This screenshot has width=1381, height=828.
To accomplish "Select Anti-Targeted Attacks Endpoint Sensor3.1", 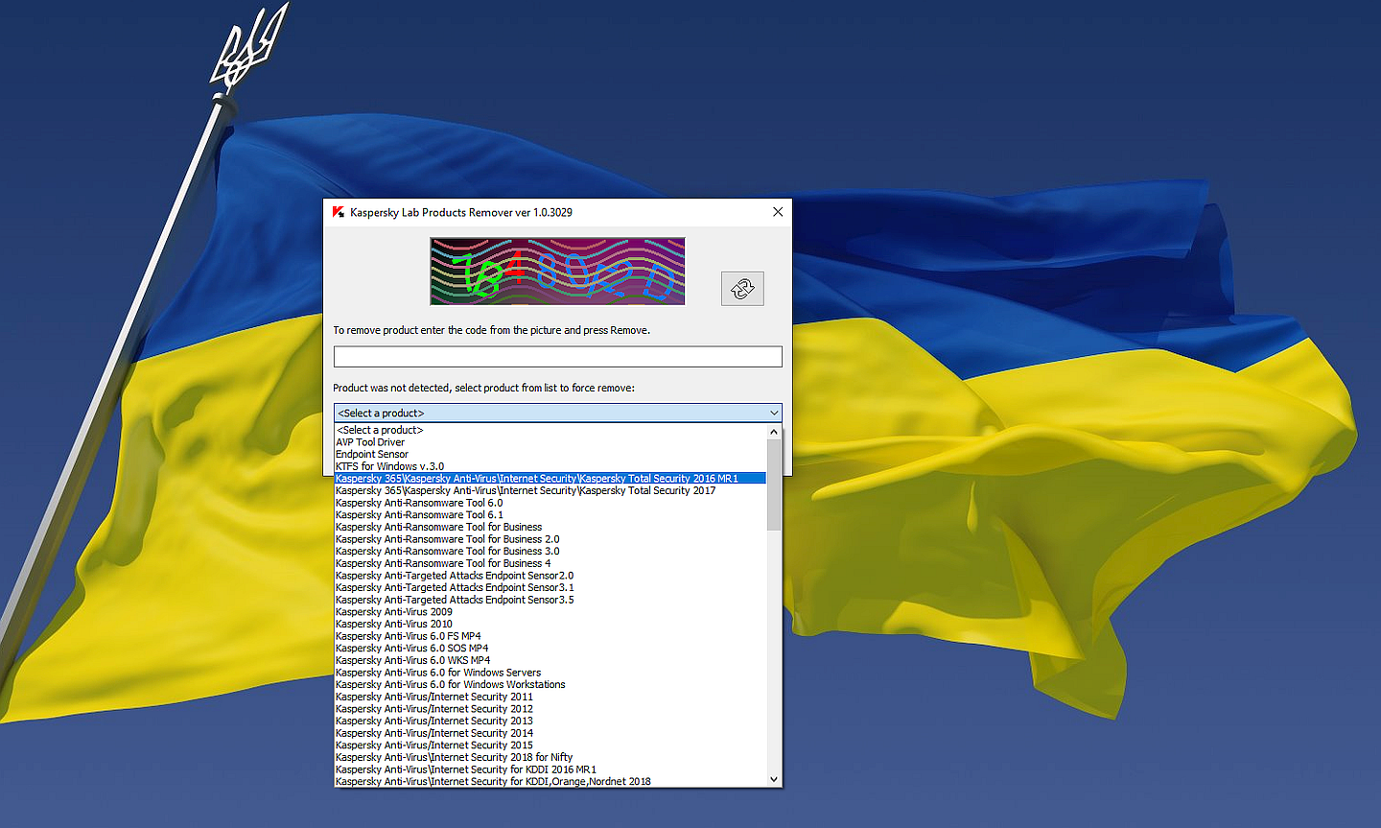I will point(550,588).
